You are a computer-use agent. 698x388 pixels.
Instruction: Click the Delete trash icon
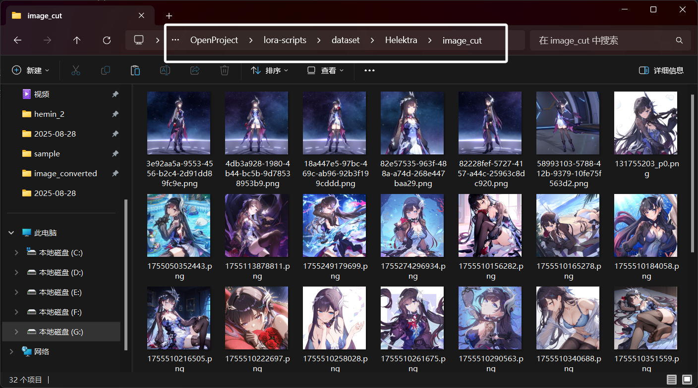click(225, 70)
